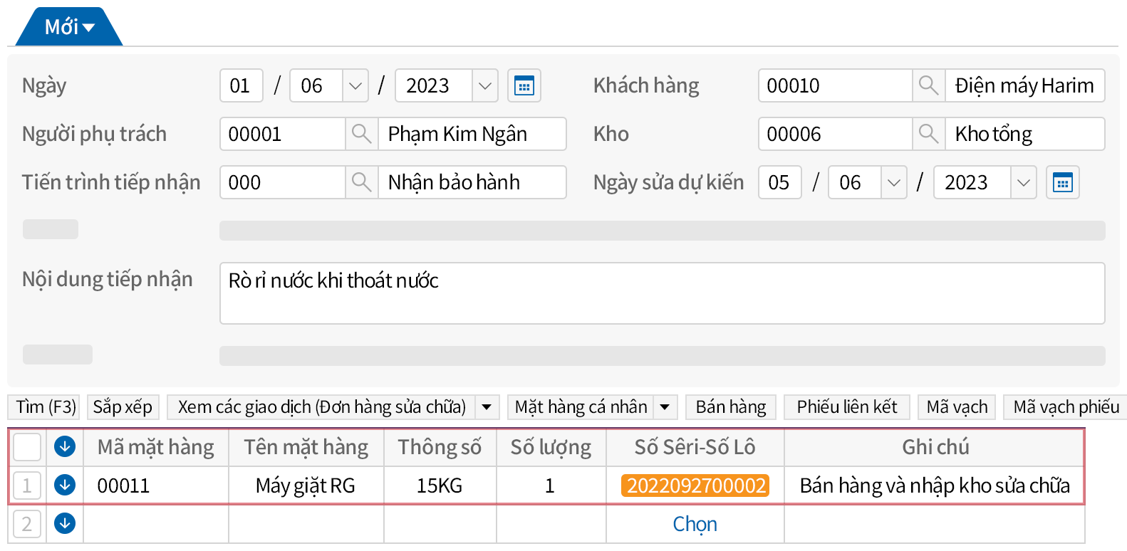The width and height of the screenshot is (1127, 551).
Task: Click the blue arrow icon in table header
Action: click(65, 447)
